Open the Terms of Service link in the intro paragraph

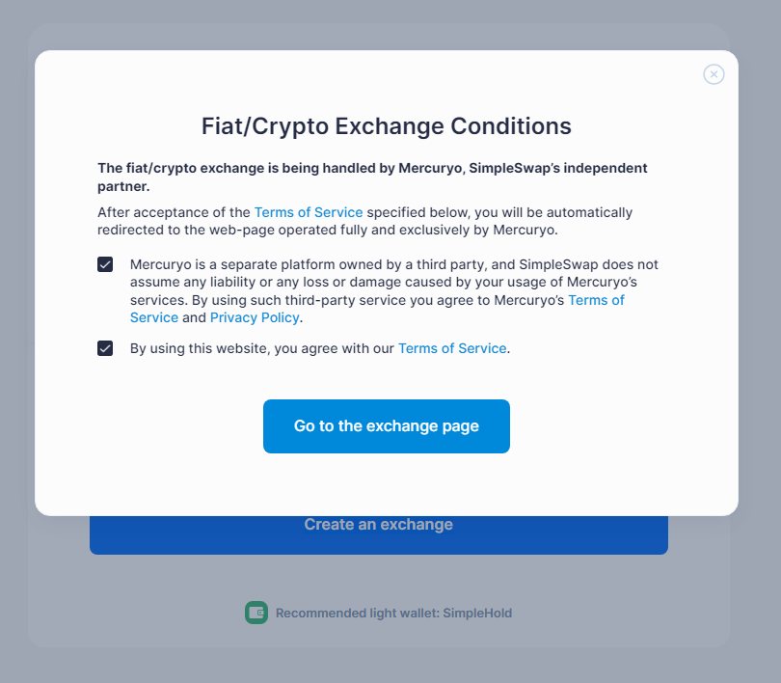point(309,212)
